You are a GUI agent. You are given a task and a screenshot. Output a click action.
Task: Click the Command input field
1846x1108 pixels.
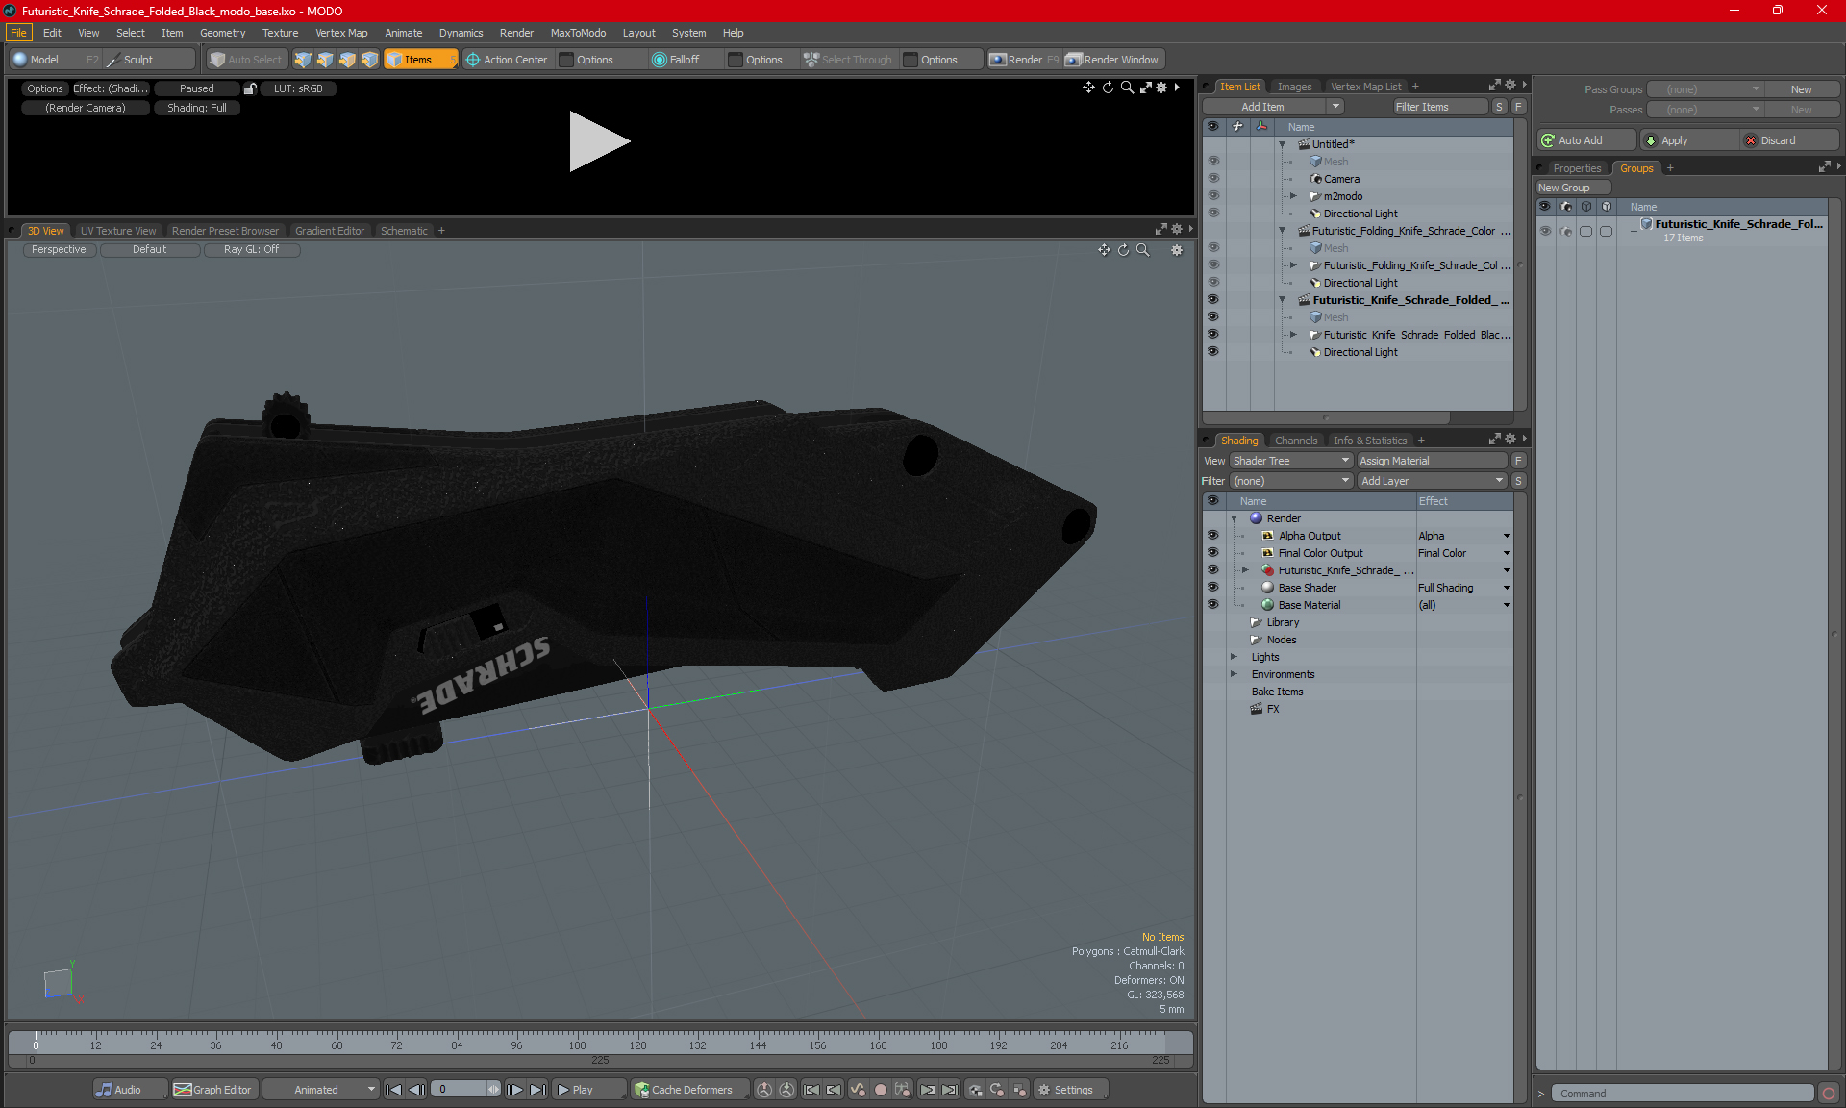pos(1684,1094)
